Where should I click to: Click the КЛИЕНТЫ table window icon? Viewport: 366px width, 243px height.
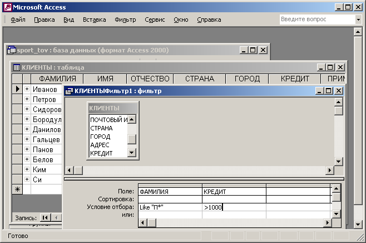[17, 67]
